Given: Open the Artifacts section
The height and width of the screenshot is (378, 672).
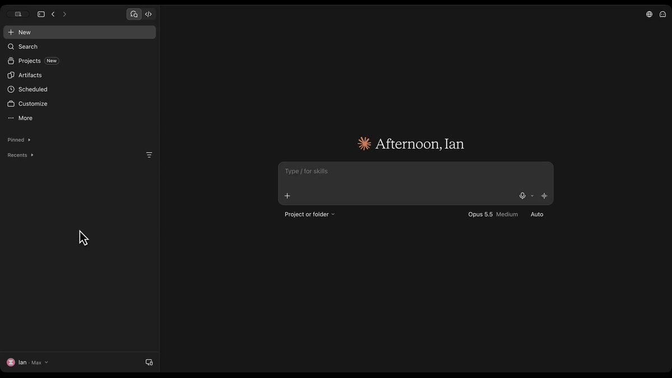Looking at the screenshot, I should pos(80,75).
